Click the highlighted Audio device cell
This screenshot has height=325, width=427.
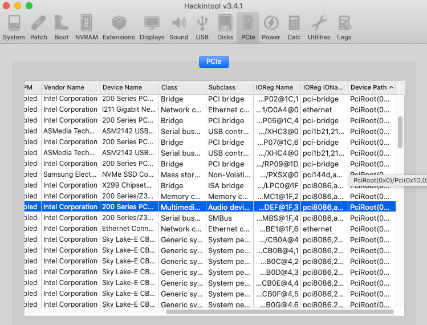click(229, 207)
